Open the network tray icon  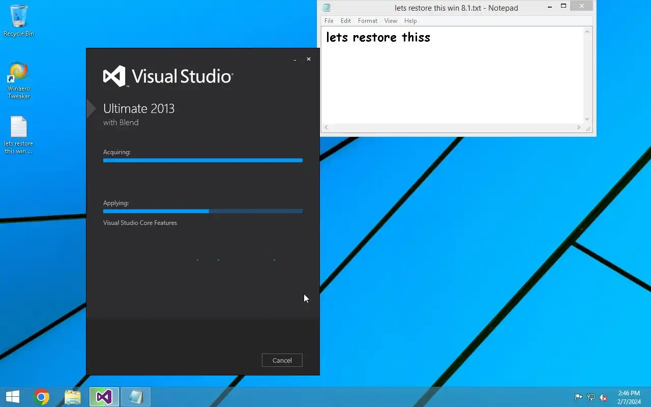[591, 397]
